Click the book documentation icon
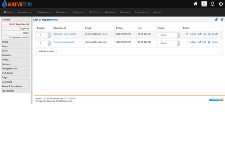 point(216,19)
